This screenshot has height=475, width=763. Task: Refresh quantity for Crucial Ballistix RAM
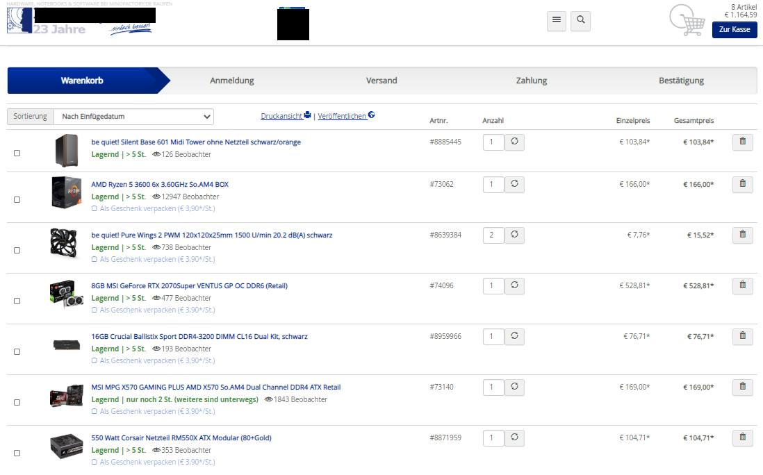point(514,336)
